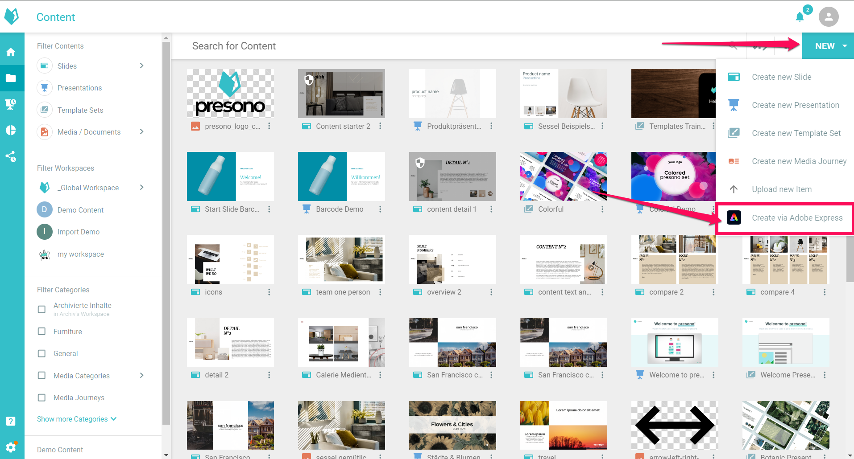Open the notifications bell icon
This screenshot has height=459, width=854.
click(800, 17)
